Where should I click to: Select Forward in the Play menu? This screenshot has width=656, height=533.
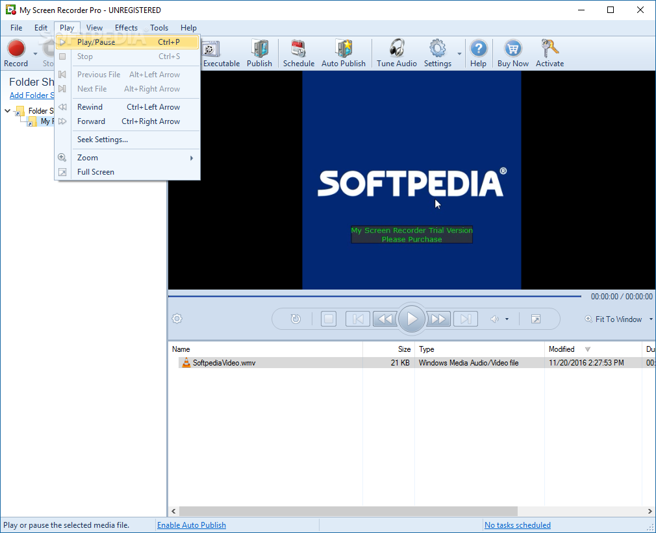point(127,121)
